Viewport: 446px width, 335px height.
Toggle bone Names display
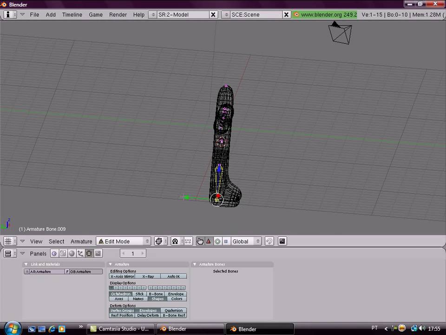point(138,299)
